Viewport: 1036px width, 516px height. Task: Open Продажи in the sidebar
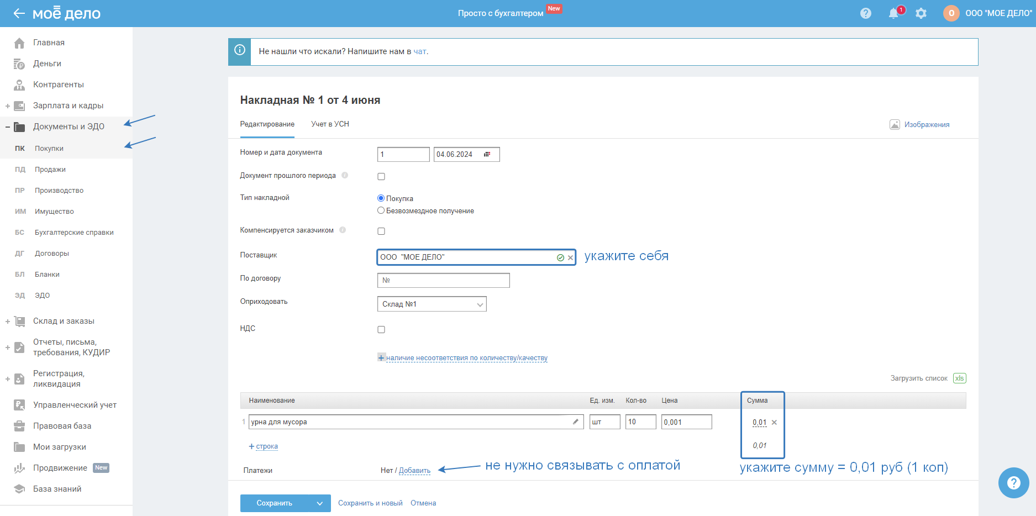point(50,169)
